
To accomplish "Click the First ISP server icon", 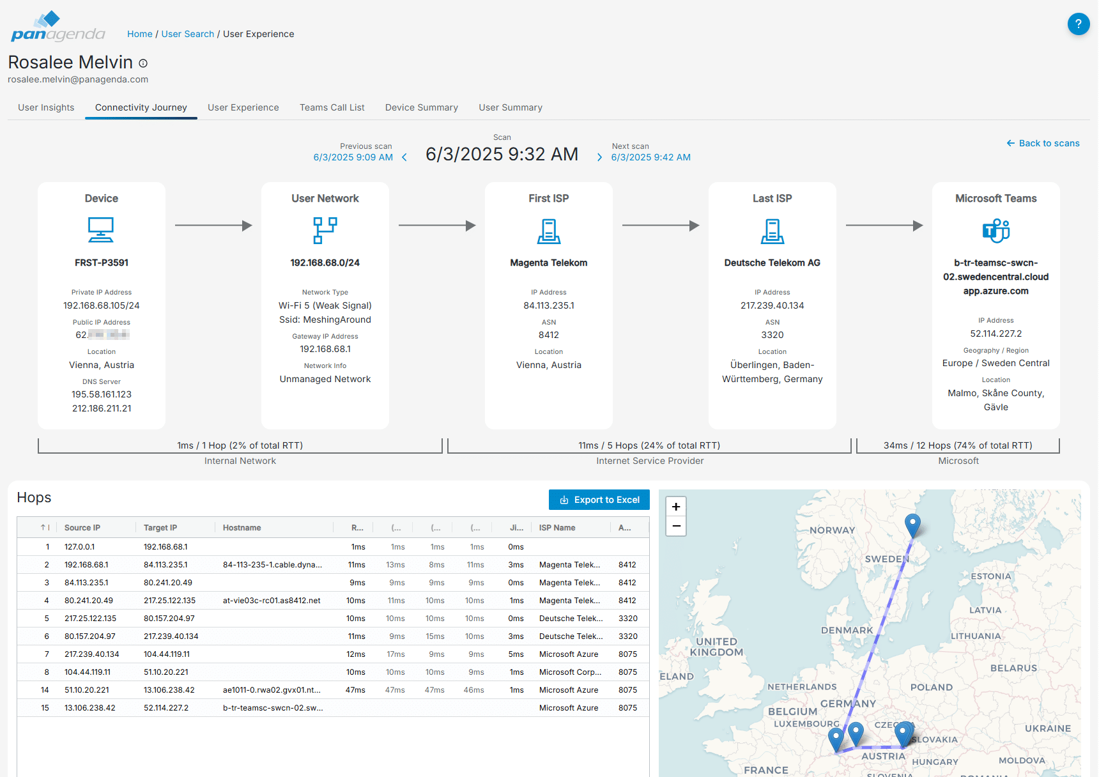I will (x=548, y=231).
